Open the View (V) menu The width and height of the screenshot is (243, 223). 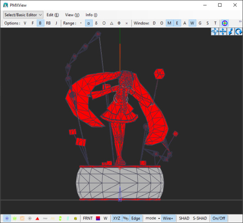click(x=72, y=15)
